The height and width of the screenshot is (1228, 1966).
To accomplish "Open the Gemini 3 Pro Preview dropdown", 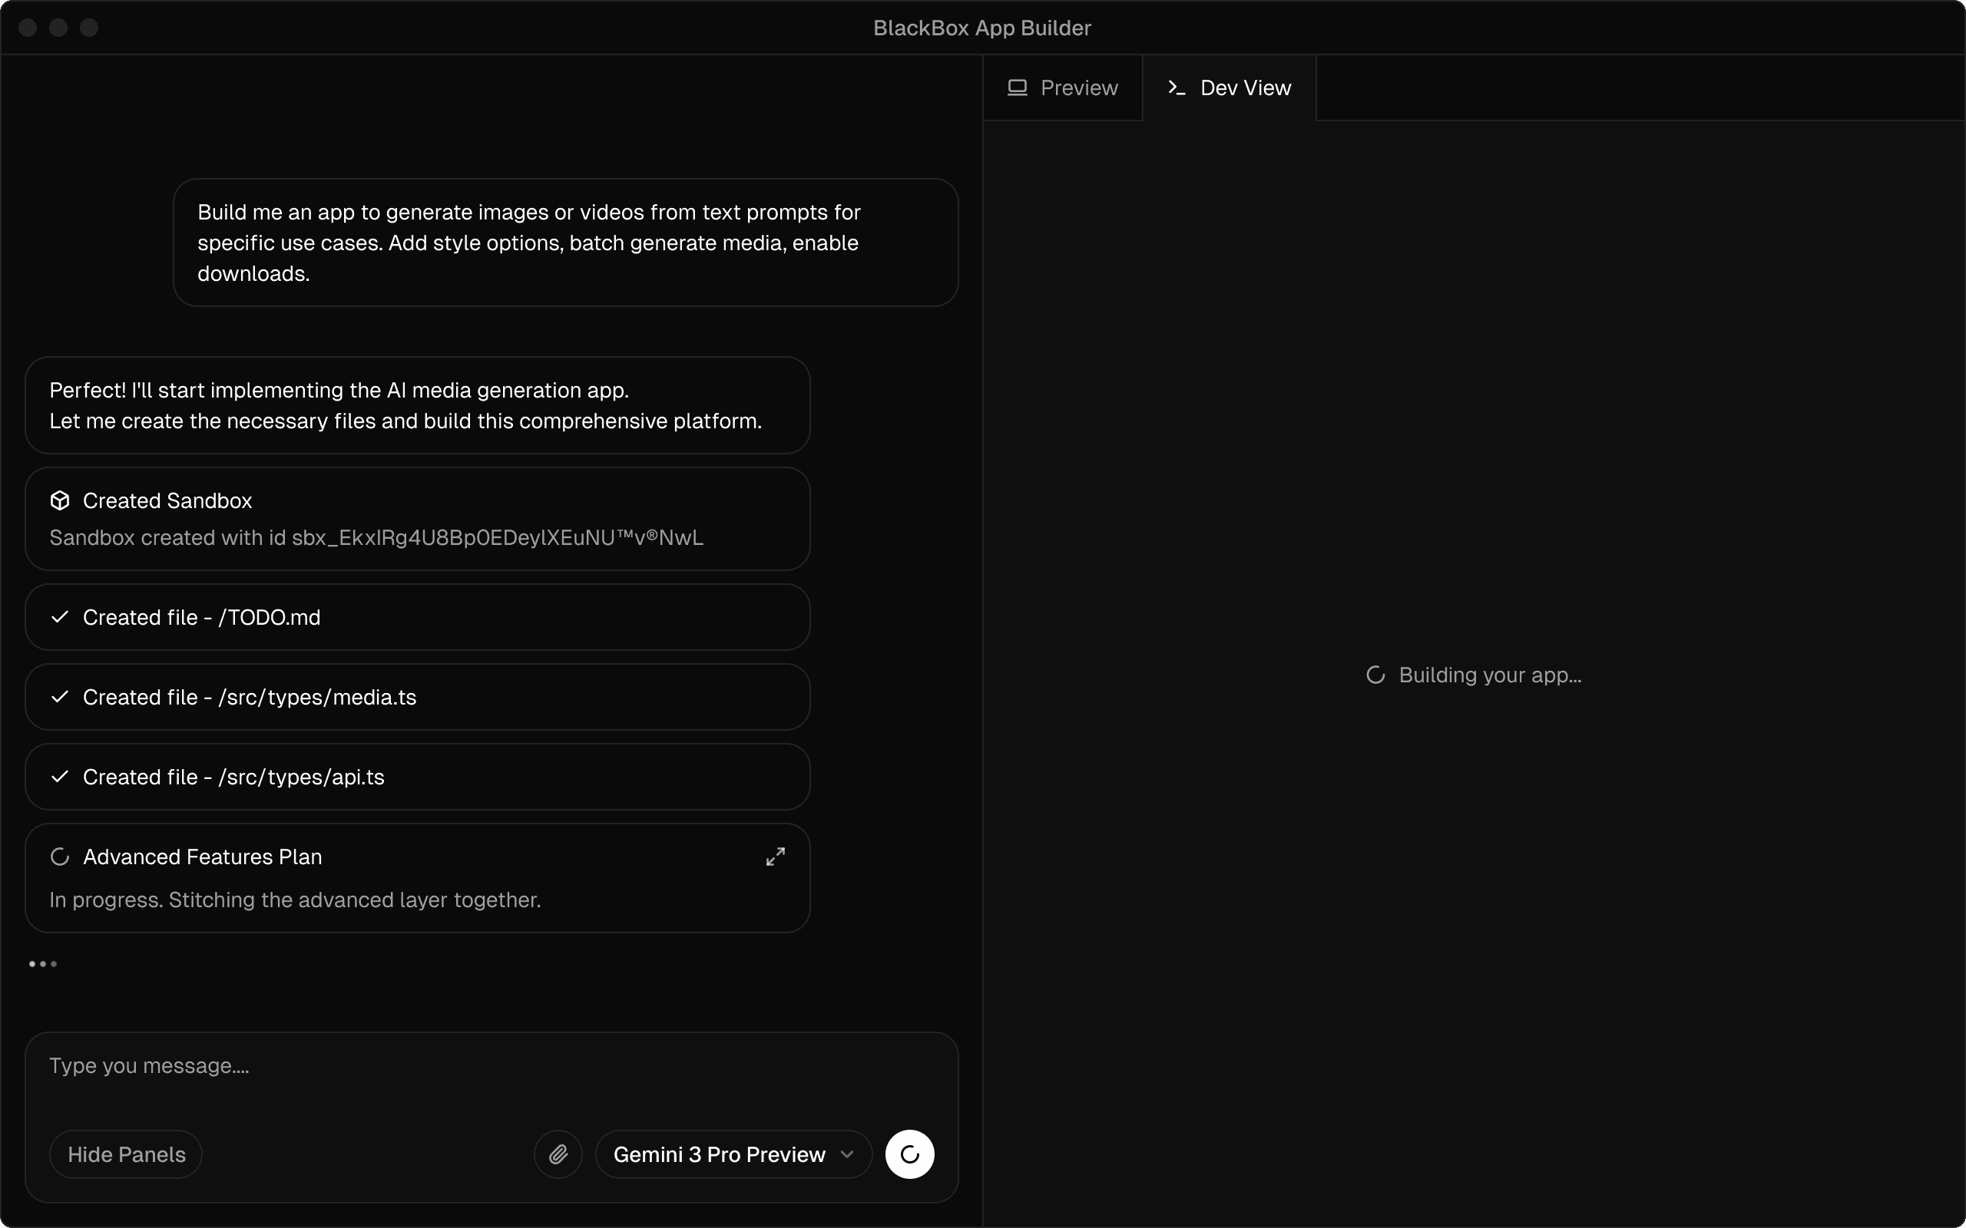I will coord(719,1154).
